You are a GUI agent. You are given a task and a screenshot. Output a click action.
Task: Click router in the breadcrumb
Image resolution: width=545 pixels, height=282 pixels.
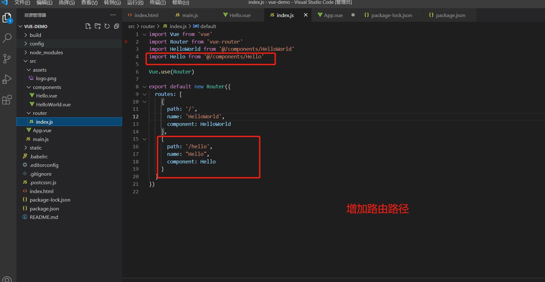(148, 26)
